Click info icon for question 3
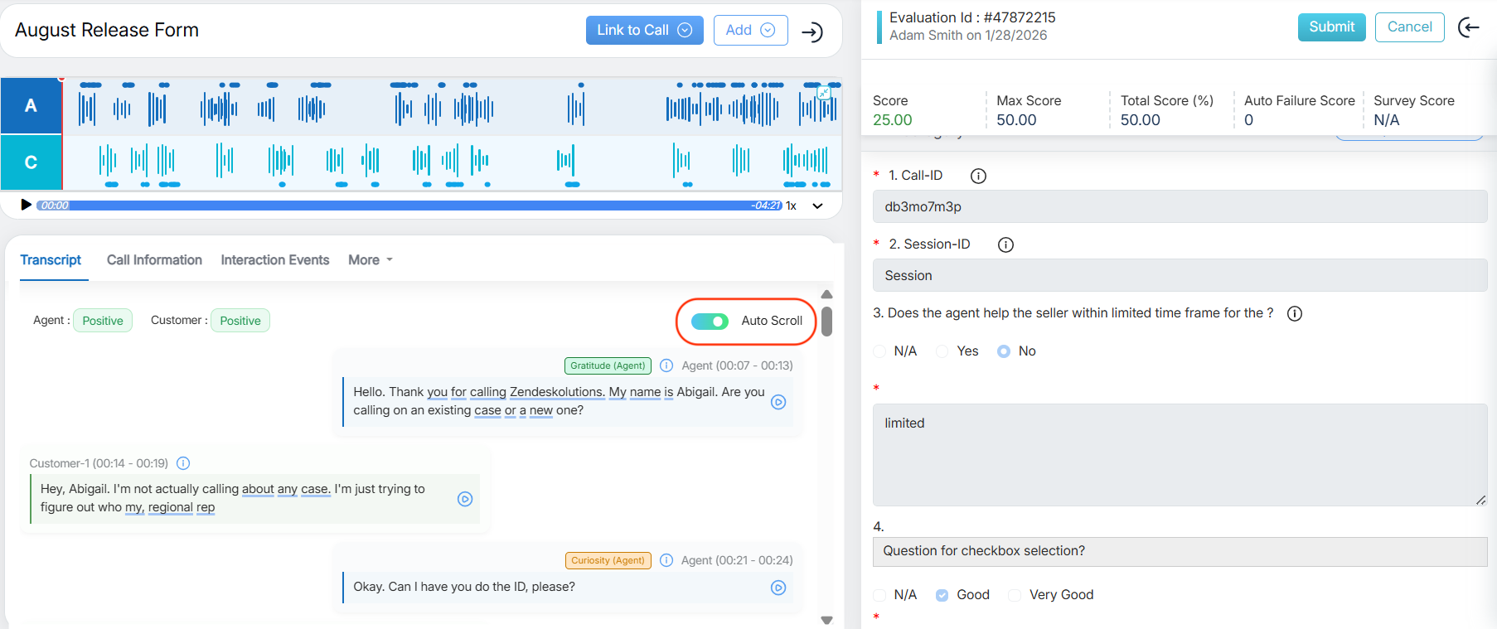The image size is (1497, 629). pyautogui.click(x=1295, y=313)
